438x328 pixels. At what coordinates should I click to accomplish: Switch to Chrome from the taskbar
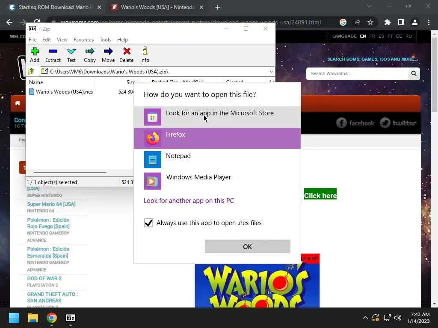(x=52, y=318)
